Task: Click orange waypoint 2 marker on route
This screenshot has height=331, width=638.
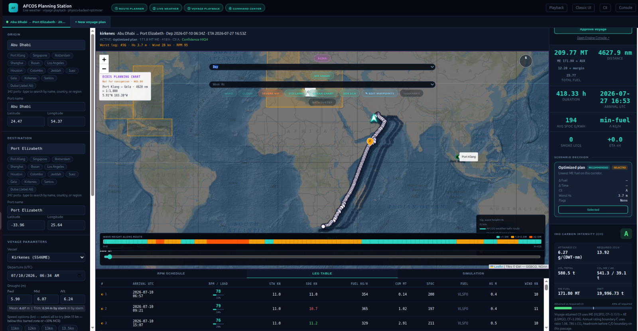Action: click(370, 141)
